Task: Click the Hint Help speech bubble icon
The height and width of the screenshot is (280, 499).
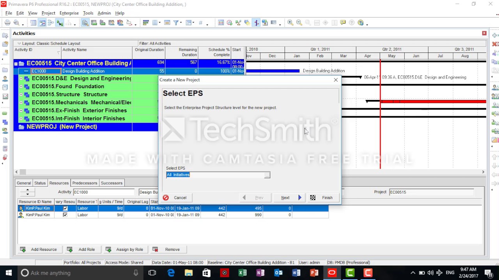Action: point(343,23)
